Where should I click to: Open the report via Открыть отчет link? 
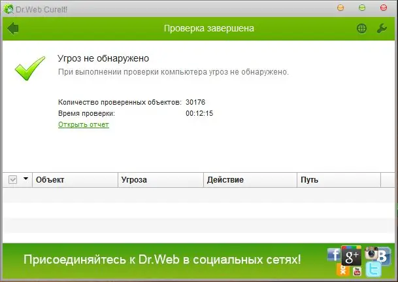(84, 124)
